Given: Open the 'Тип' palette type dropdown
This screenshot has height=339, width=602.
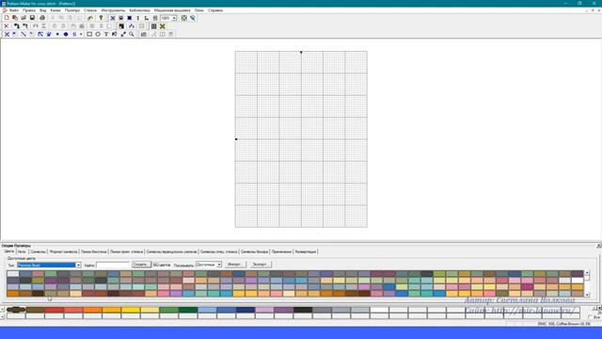Looking at the screenshot, I should [x=78, y=266].
